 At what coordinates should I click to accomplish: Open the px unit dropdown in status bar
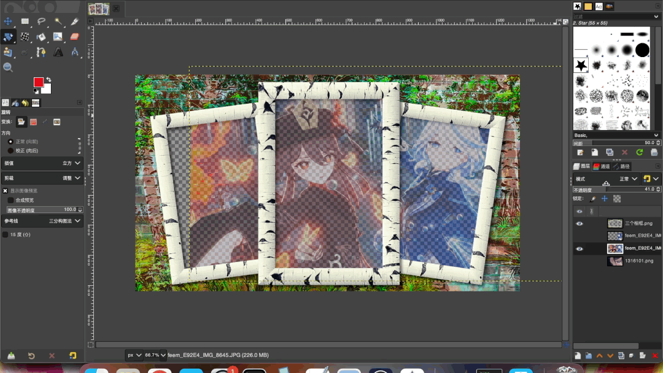[134, 355]
